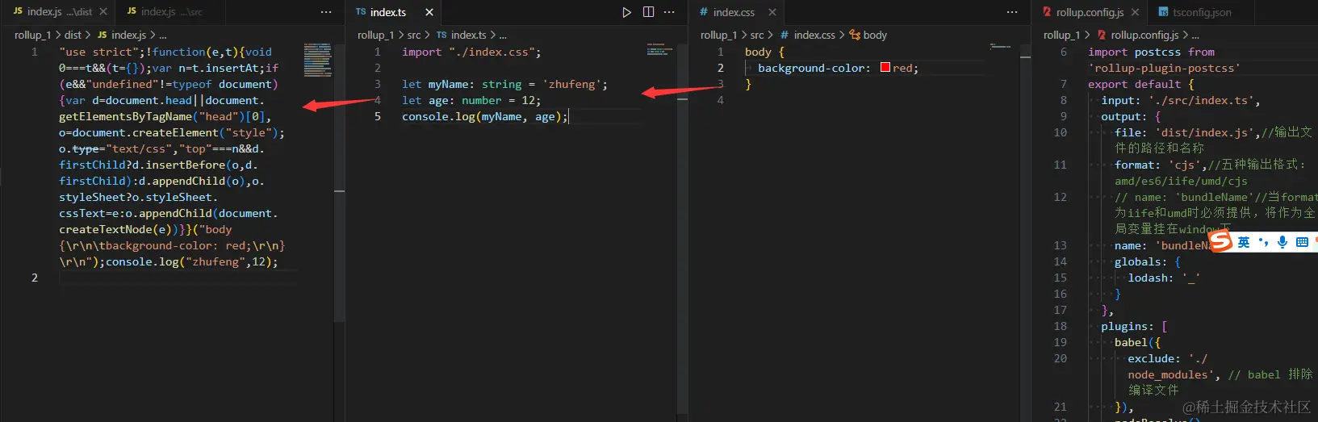Place cursor on "let myName: string" line
Viewport: 1318px width, 422px height.
point(504,84)
